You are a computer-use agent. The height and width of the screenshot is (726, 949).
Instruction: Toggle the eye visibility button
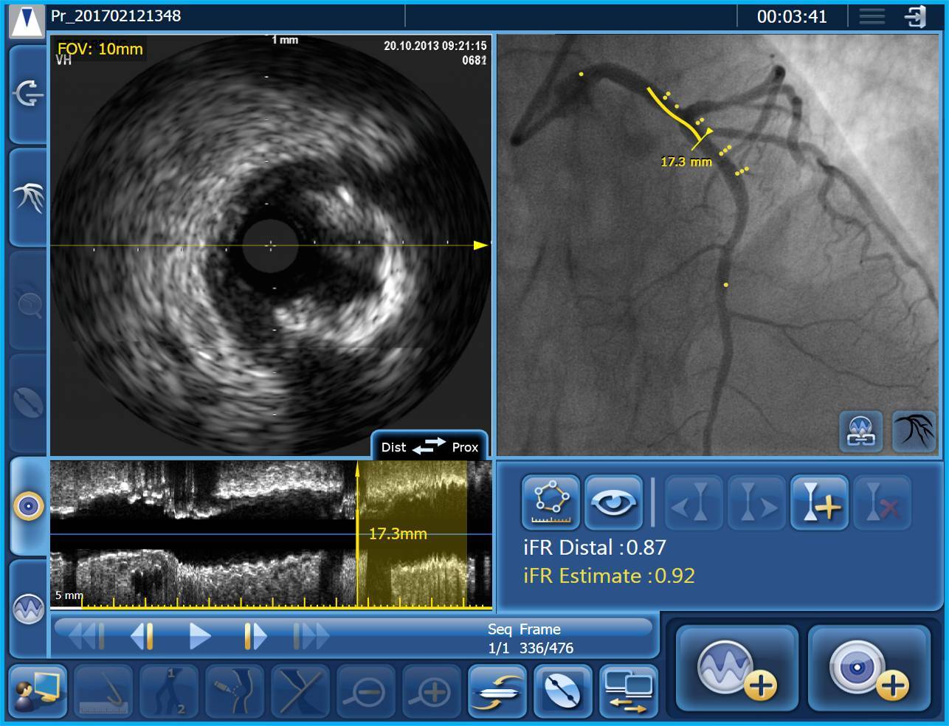(x=612, y=502)
